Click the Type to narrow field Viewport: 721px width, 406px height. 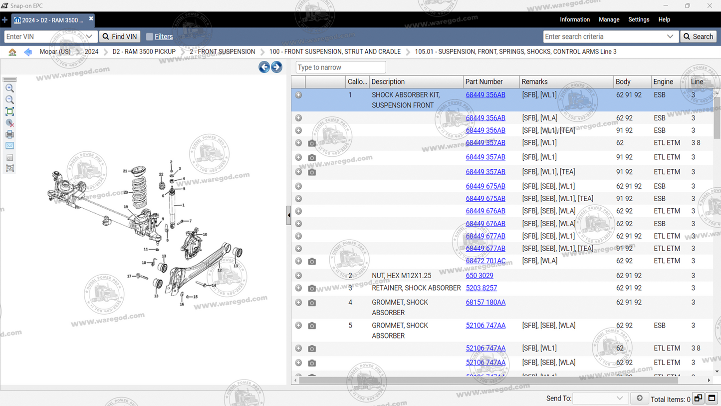(x=340, y=67)
